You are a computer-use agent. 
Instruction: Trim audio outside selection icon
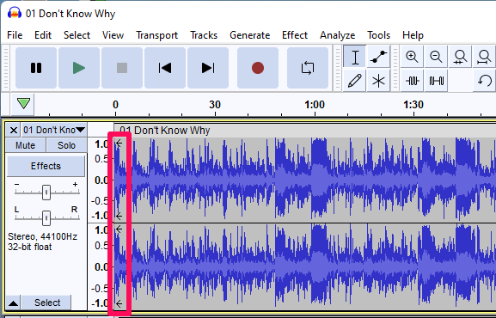pyautogui.click(x=412, y=81)
